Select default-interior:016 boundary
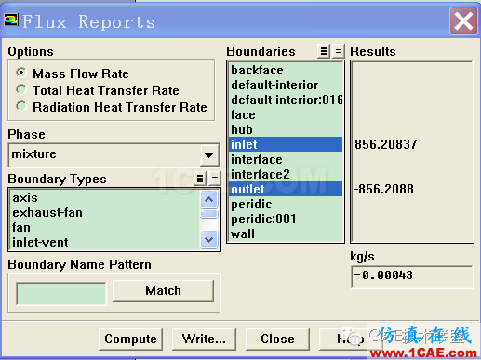 point(286,100)
